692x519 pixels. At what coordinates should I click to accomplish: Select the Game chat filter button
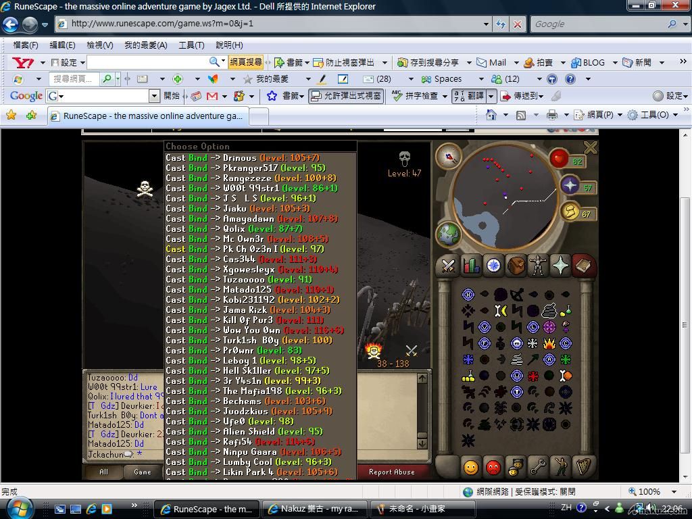(x=143, y=472)
